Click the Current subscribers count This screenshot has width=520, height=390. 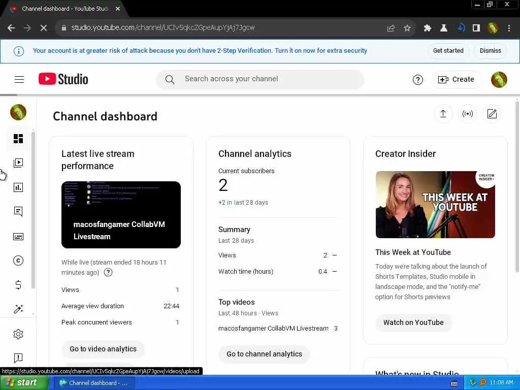(x=223, y=185)
